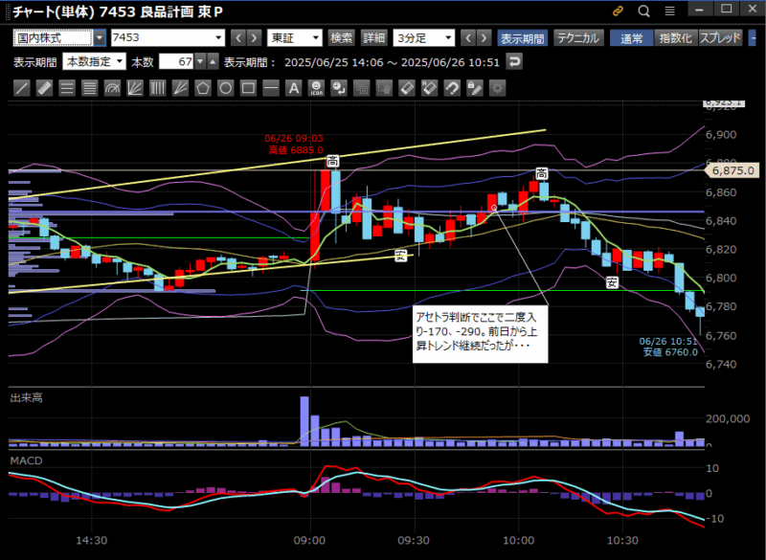Open the 本数指定 period type dropdown

click(x=94, y=62)
